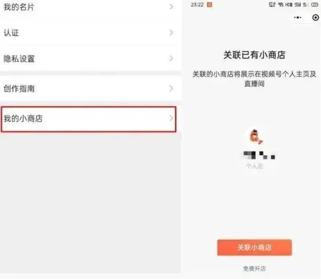
Task: Click chevron beside 创作指南
Action: click(x=171, y=89)
